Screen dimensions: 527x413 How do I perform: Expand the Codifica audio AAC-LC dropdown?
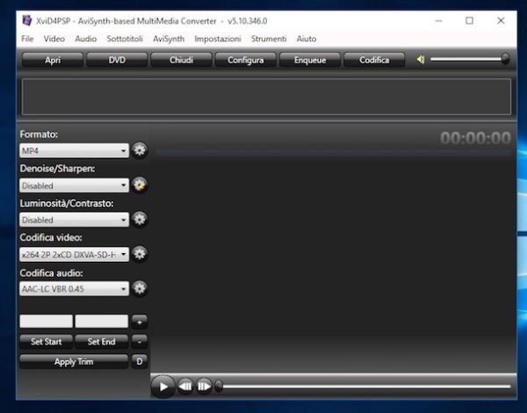click(x=75, y=289)
